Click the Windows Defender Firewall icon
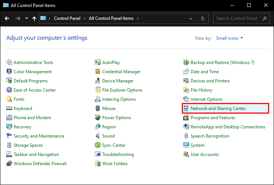This screenshot has height=185, width=274. (9, 163)
